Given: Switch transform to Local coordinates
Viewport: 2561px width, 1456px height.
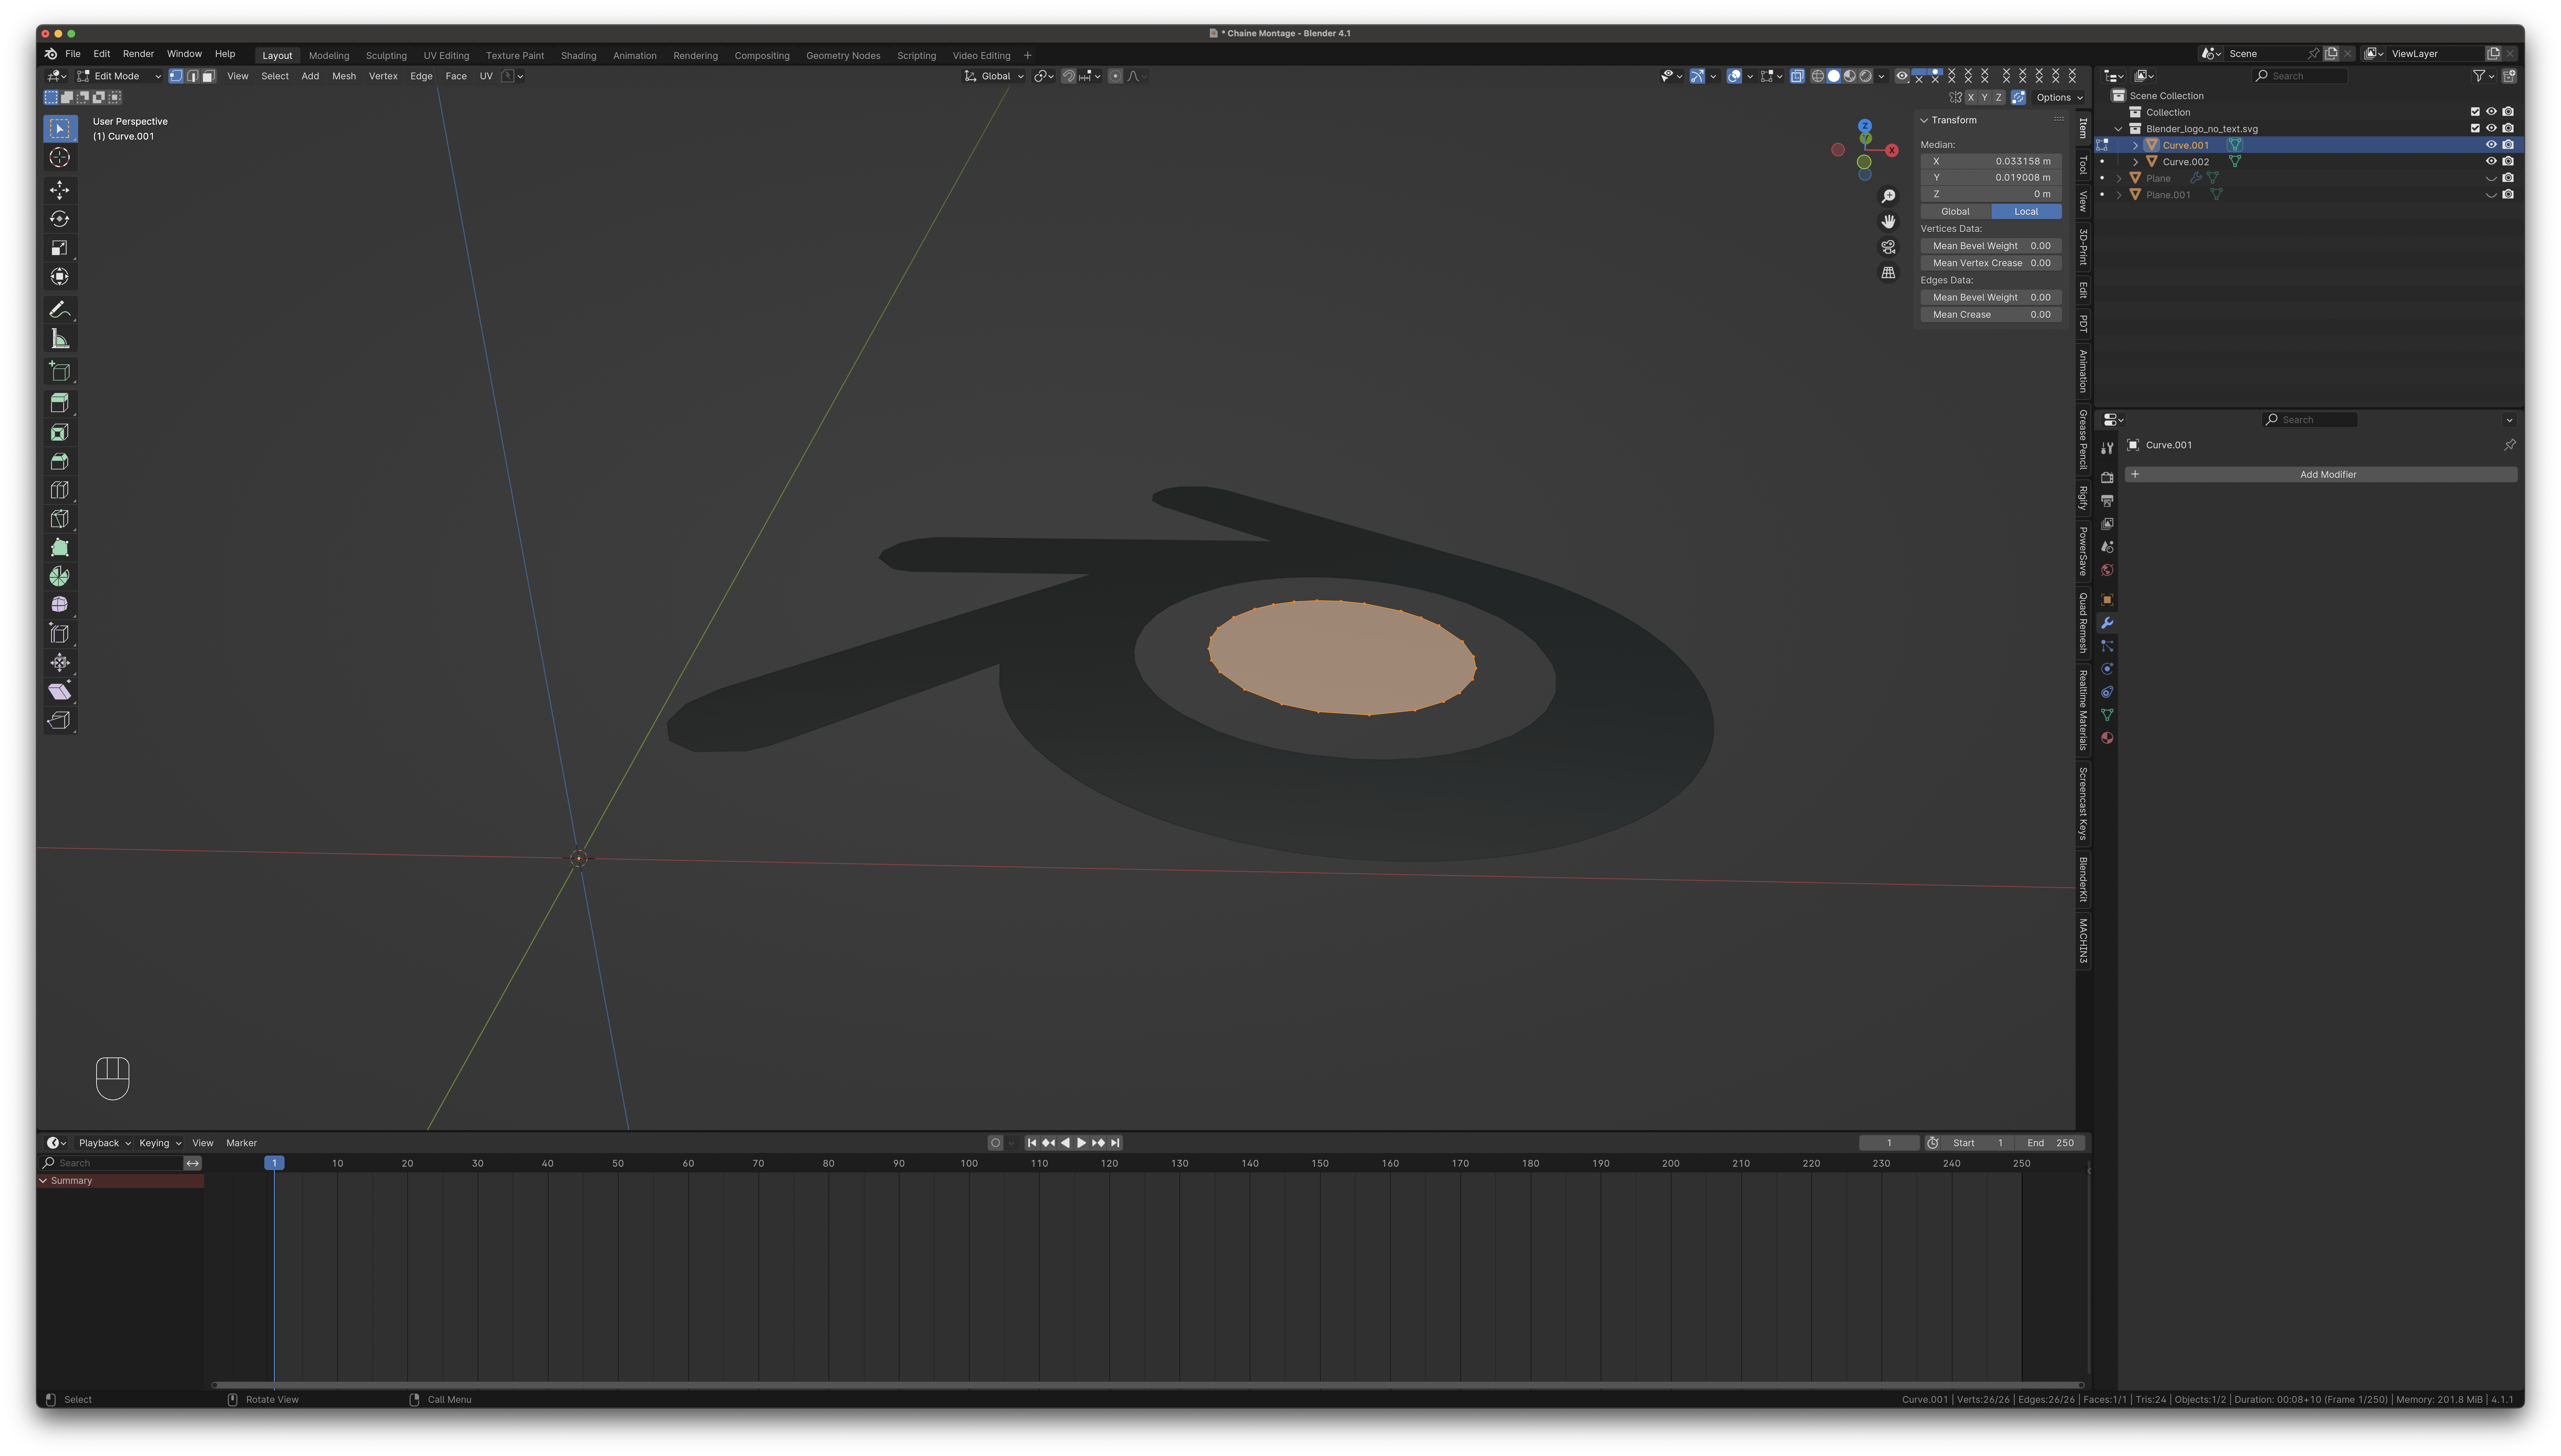Looking at the screenshot, I should [x=2026, y=212].
